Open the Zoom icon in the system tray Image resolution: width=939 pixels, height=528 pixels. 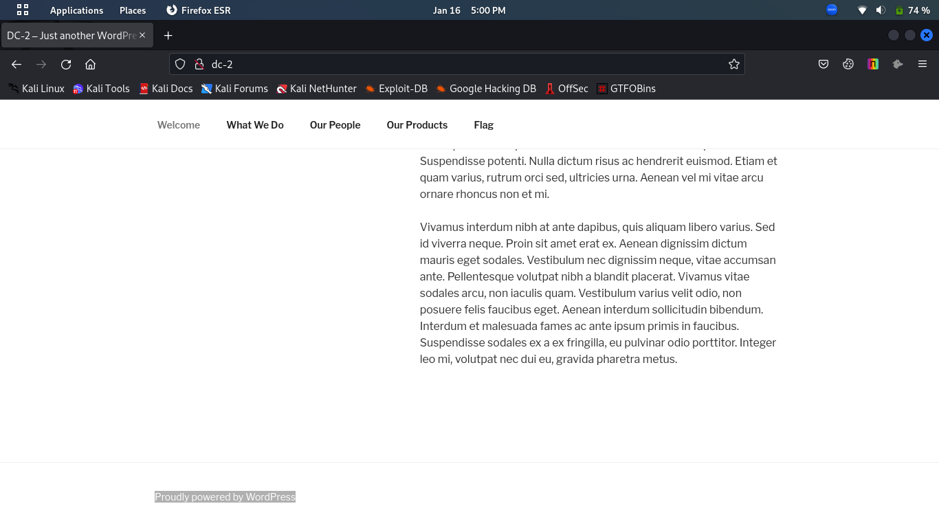pos(831,10)
